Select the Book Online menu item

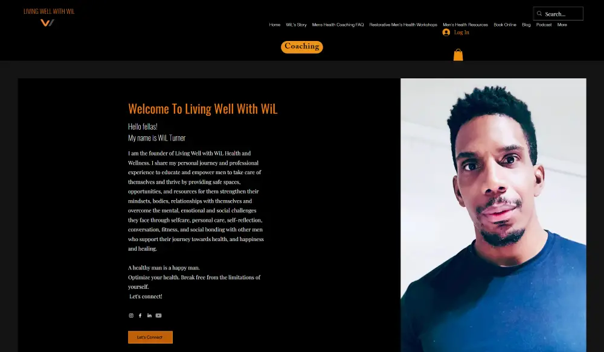[x=505, y=25]
